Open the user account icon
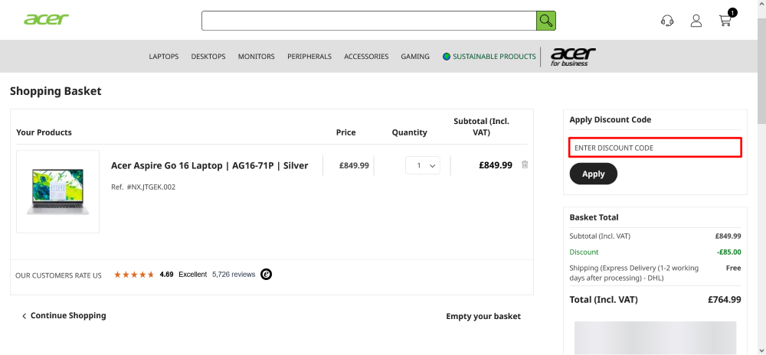This screenshot has height=355, width=766. tap(696, 21)
